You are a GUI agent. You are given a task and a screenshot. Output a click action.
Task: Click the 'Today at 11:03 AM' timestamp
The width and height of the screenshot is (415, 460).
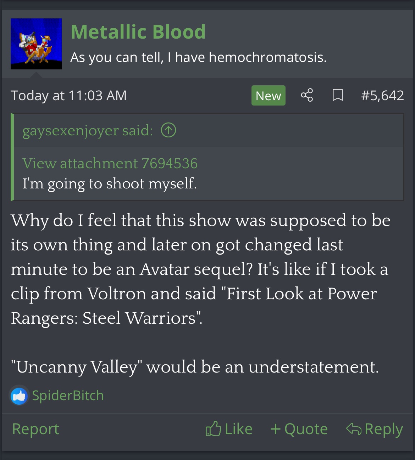(x=68, y=96)
